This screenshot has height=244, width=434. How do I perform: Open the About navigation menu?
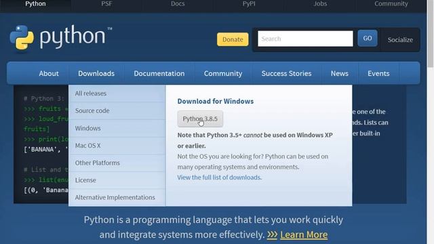(x=49, y=73)
